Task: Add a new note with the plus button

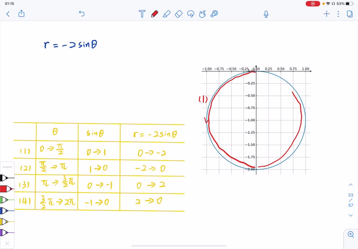Action: 326,14
